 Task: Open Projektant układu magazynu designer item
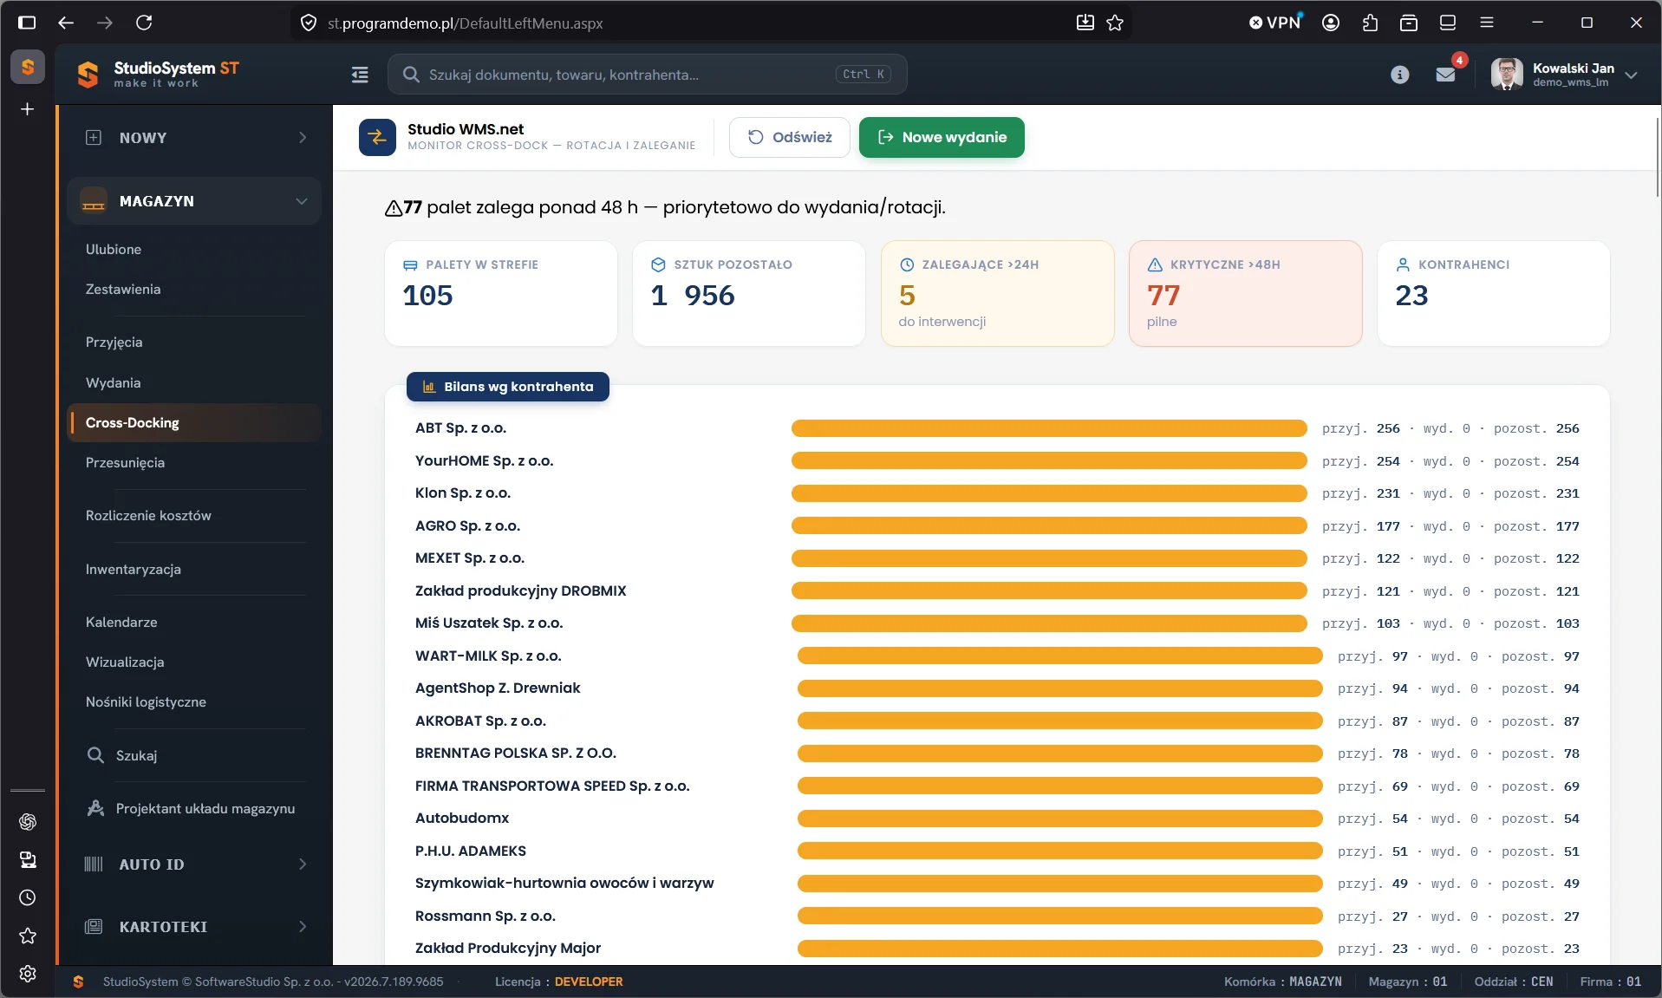(x=192, y=809)
